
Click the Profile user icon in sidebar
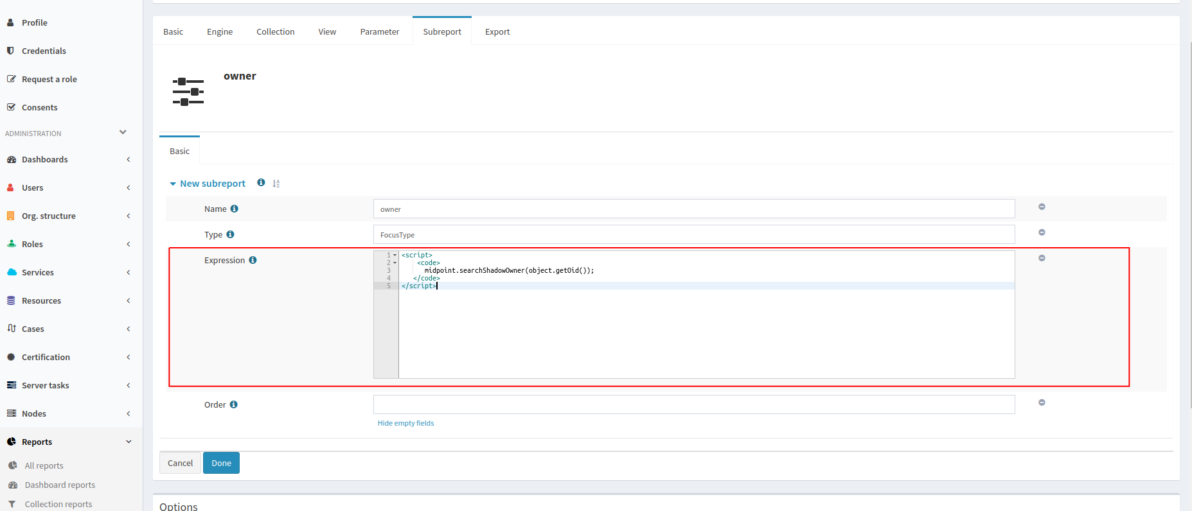tap(11, 22)
